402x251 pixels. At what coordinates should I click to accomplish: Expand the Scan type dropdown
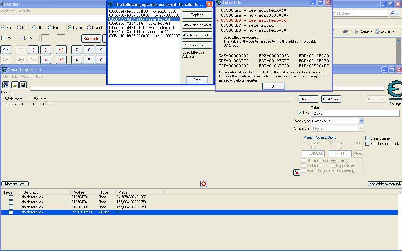361,121
